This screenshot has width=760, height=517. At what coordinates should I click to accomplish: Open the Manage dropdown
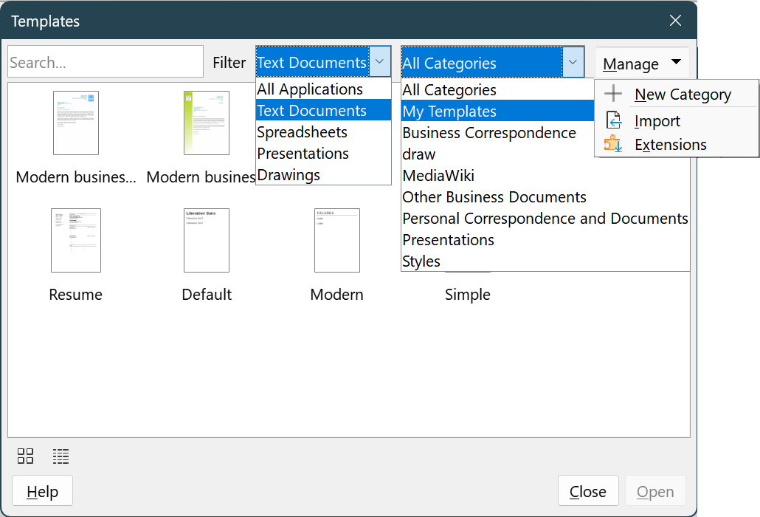pos(641,64)
